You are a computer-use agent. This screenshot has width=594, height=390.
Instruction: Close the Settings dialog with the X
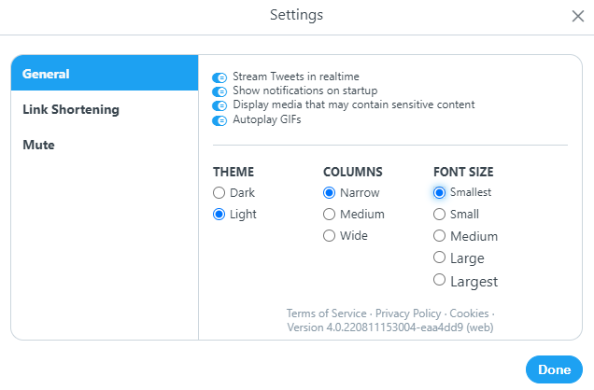coord(577,16)
